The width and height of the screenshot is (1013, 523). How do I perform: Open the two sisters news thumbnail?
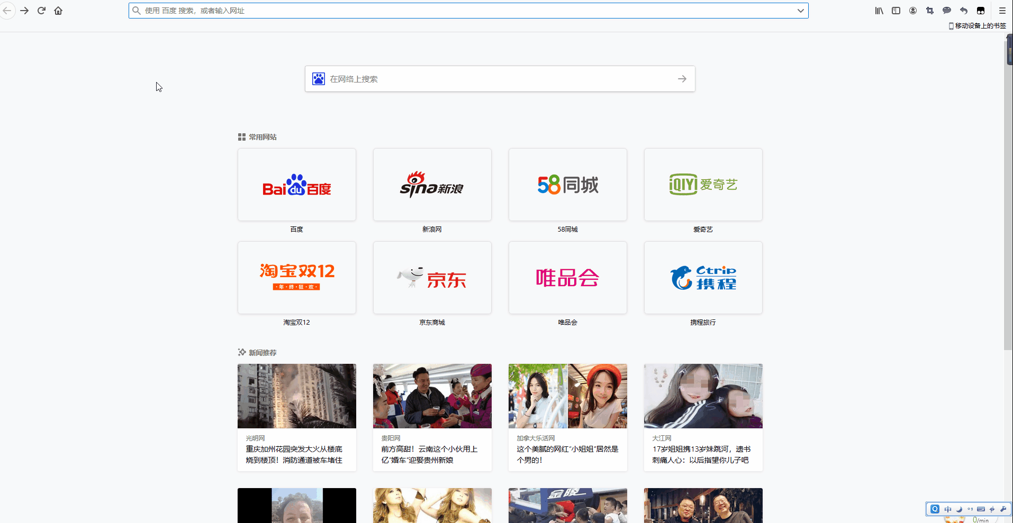(x=703, y=396)
